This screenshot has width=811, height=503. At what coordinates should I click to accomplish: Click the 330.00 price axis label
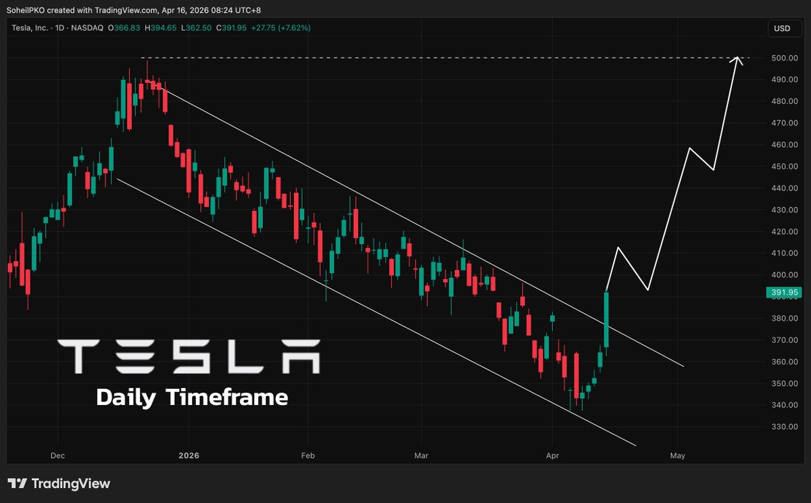pyautogui.click(x=784, y=427)
